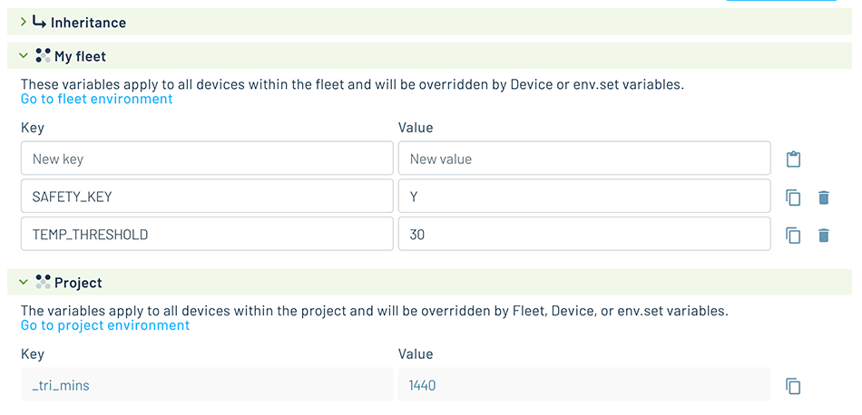Edit the value field containing 30
The width and height of the screenshot is (862, 415).
(x=584, y=234)
